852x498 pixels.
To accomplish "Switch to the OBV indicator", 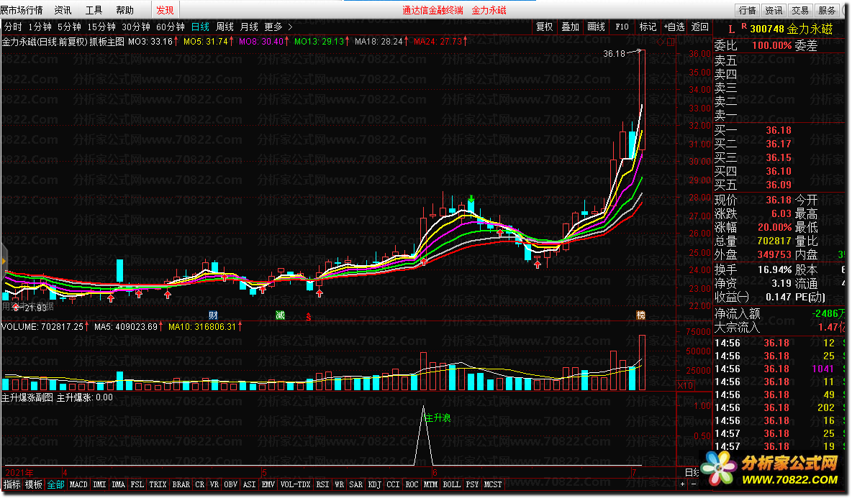I will [x=230, y=484].
